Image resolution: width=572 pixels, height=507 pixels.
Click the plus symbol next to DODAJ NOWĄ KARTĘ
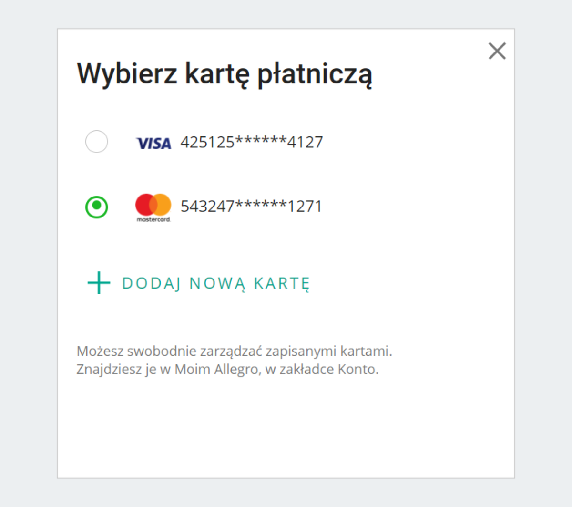tap(98, 283)
